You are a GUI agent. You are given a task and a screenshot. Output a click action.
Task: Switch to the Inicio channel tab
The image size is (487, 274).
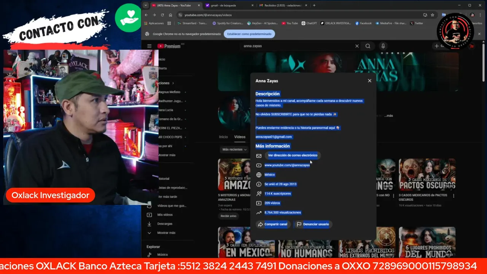[x=223, y=137]
